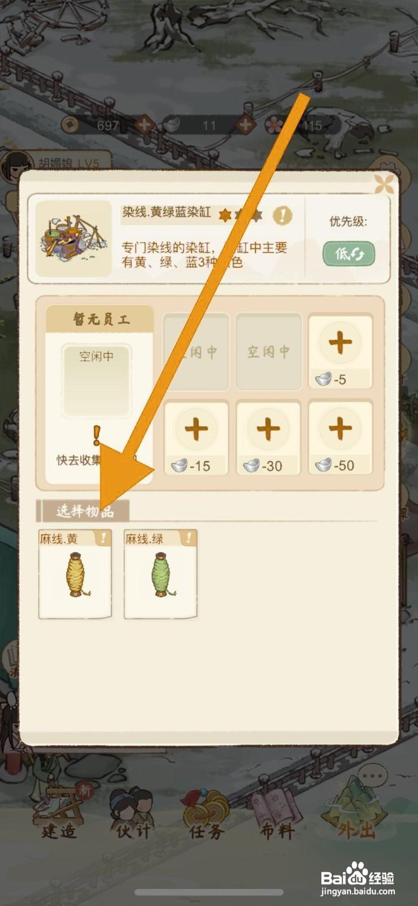Click the info exclamation icon beside dye vat title
418x906 pixels.
282,215
